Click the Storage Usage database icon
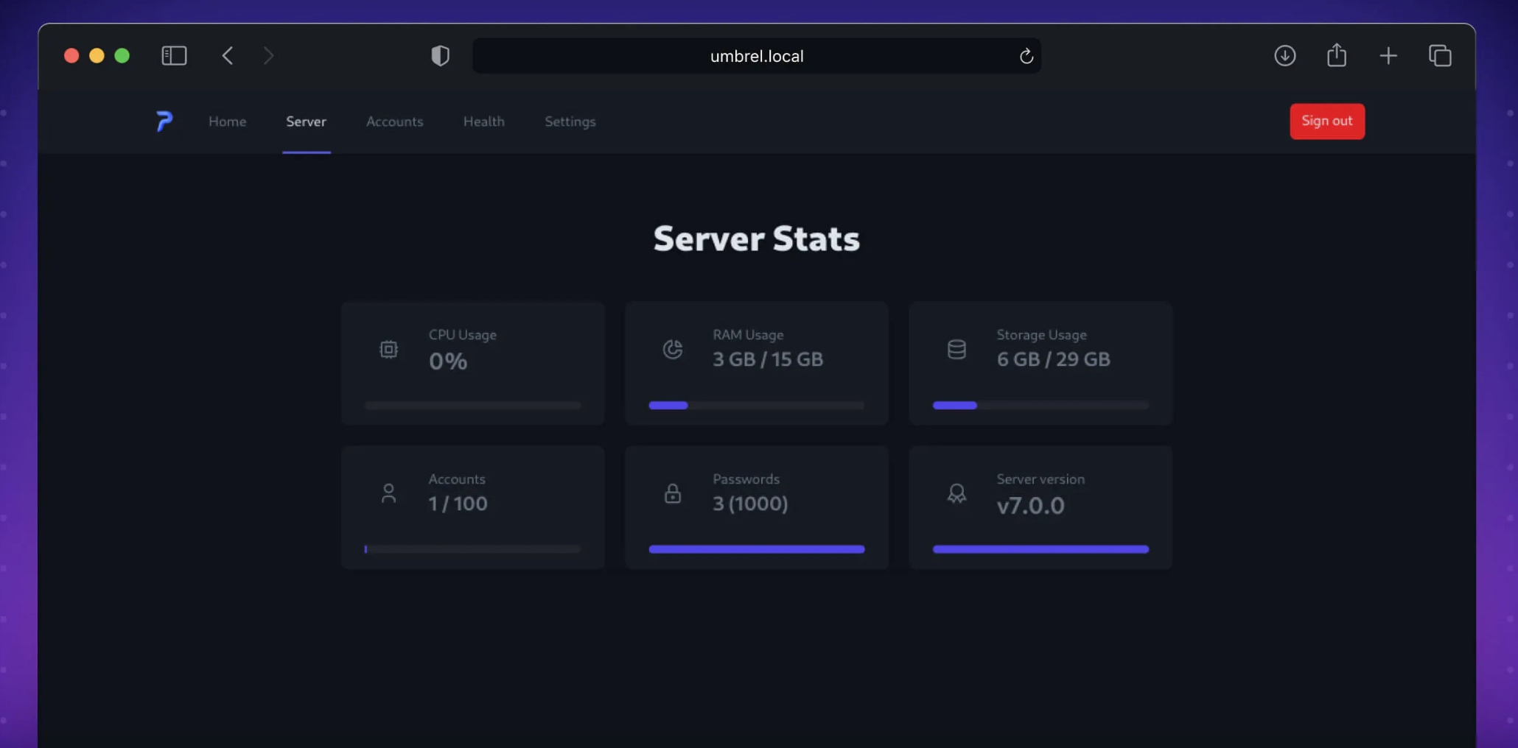1518x748 pixels. pyautogui.click(x=956, y=349)
